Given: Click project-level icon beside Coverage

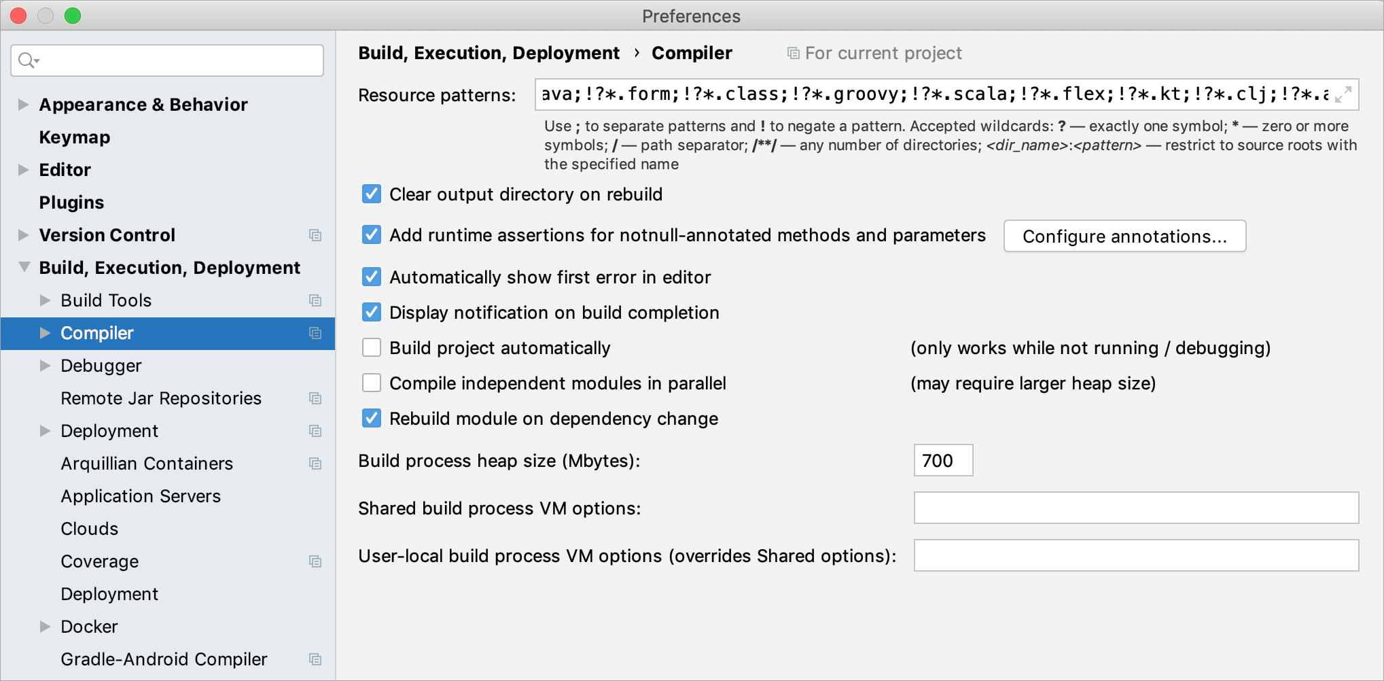Looking at the screenshot, I should coord(315,561).
